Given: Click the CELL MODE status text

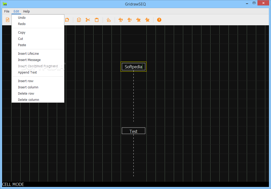Looking at the screenshot, I should 13,184.
